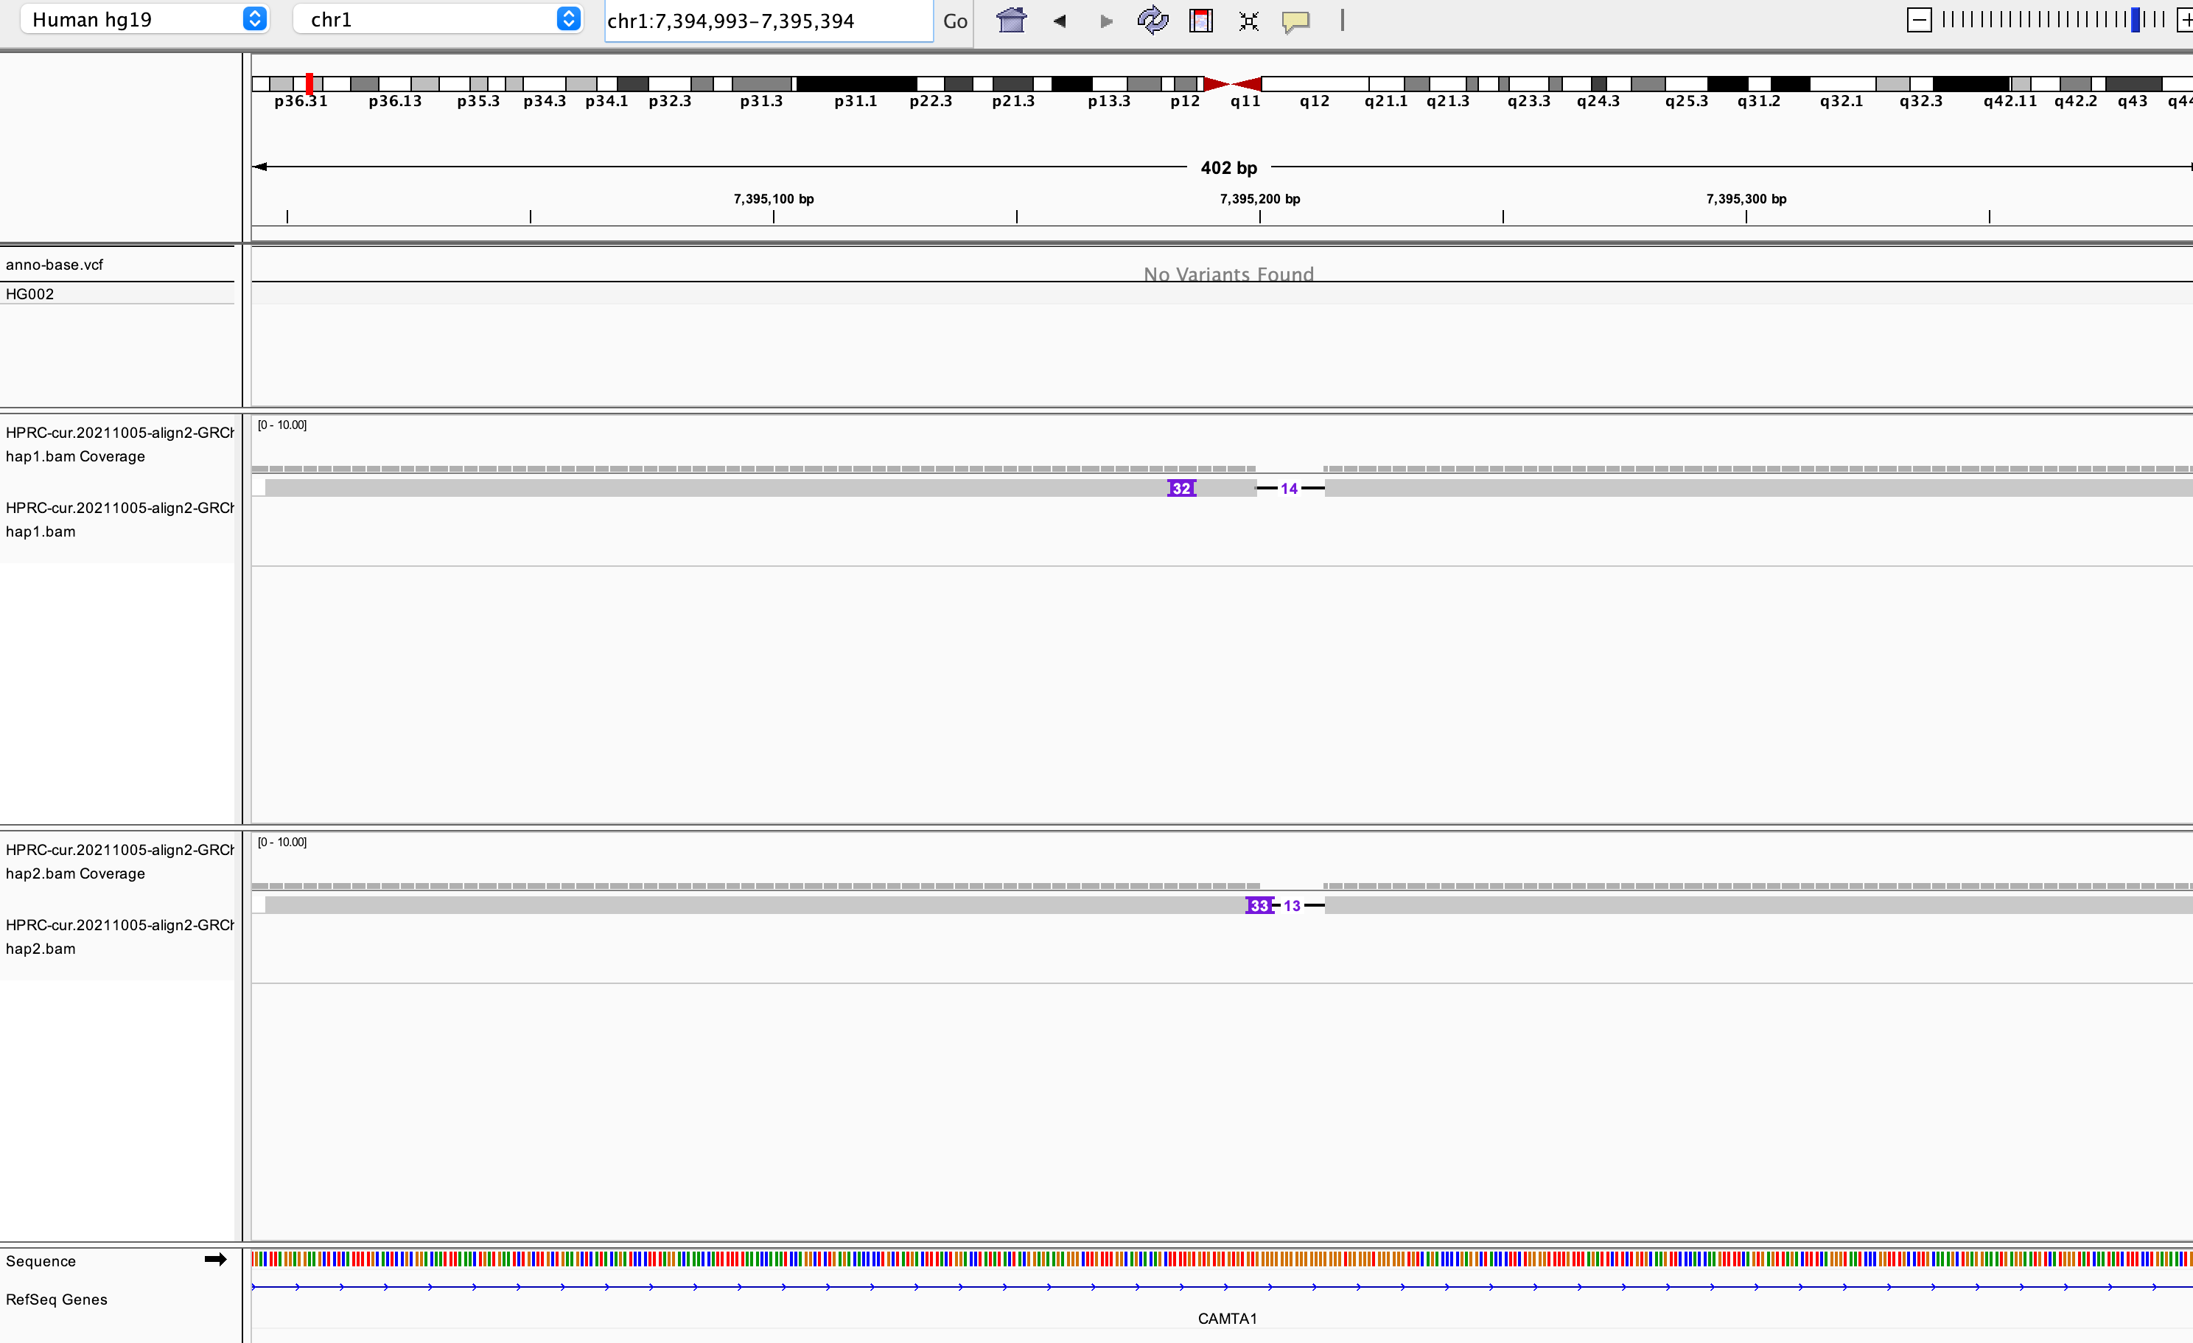Select the HG002 track label
Viewport: 2193px width, 1343px height.
(x=29, y=293)
